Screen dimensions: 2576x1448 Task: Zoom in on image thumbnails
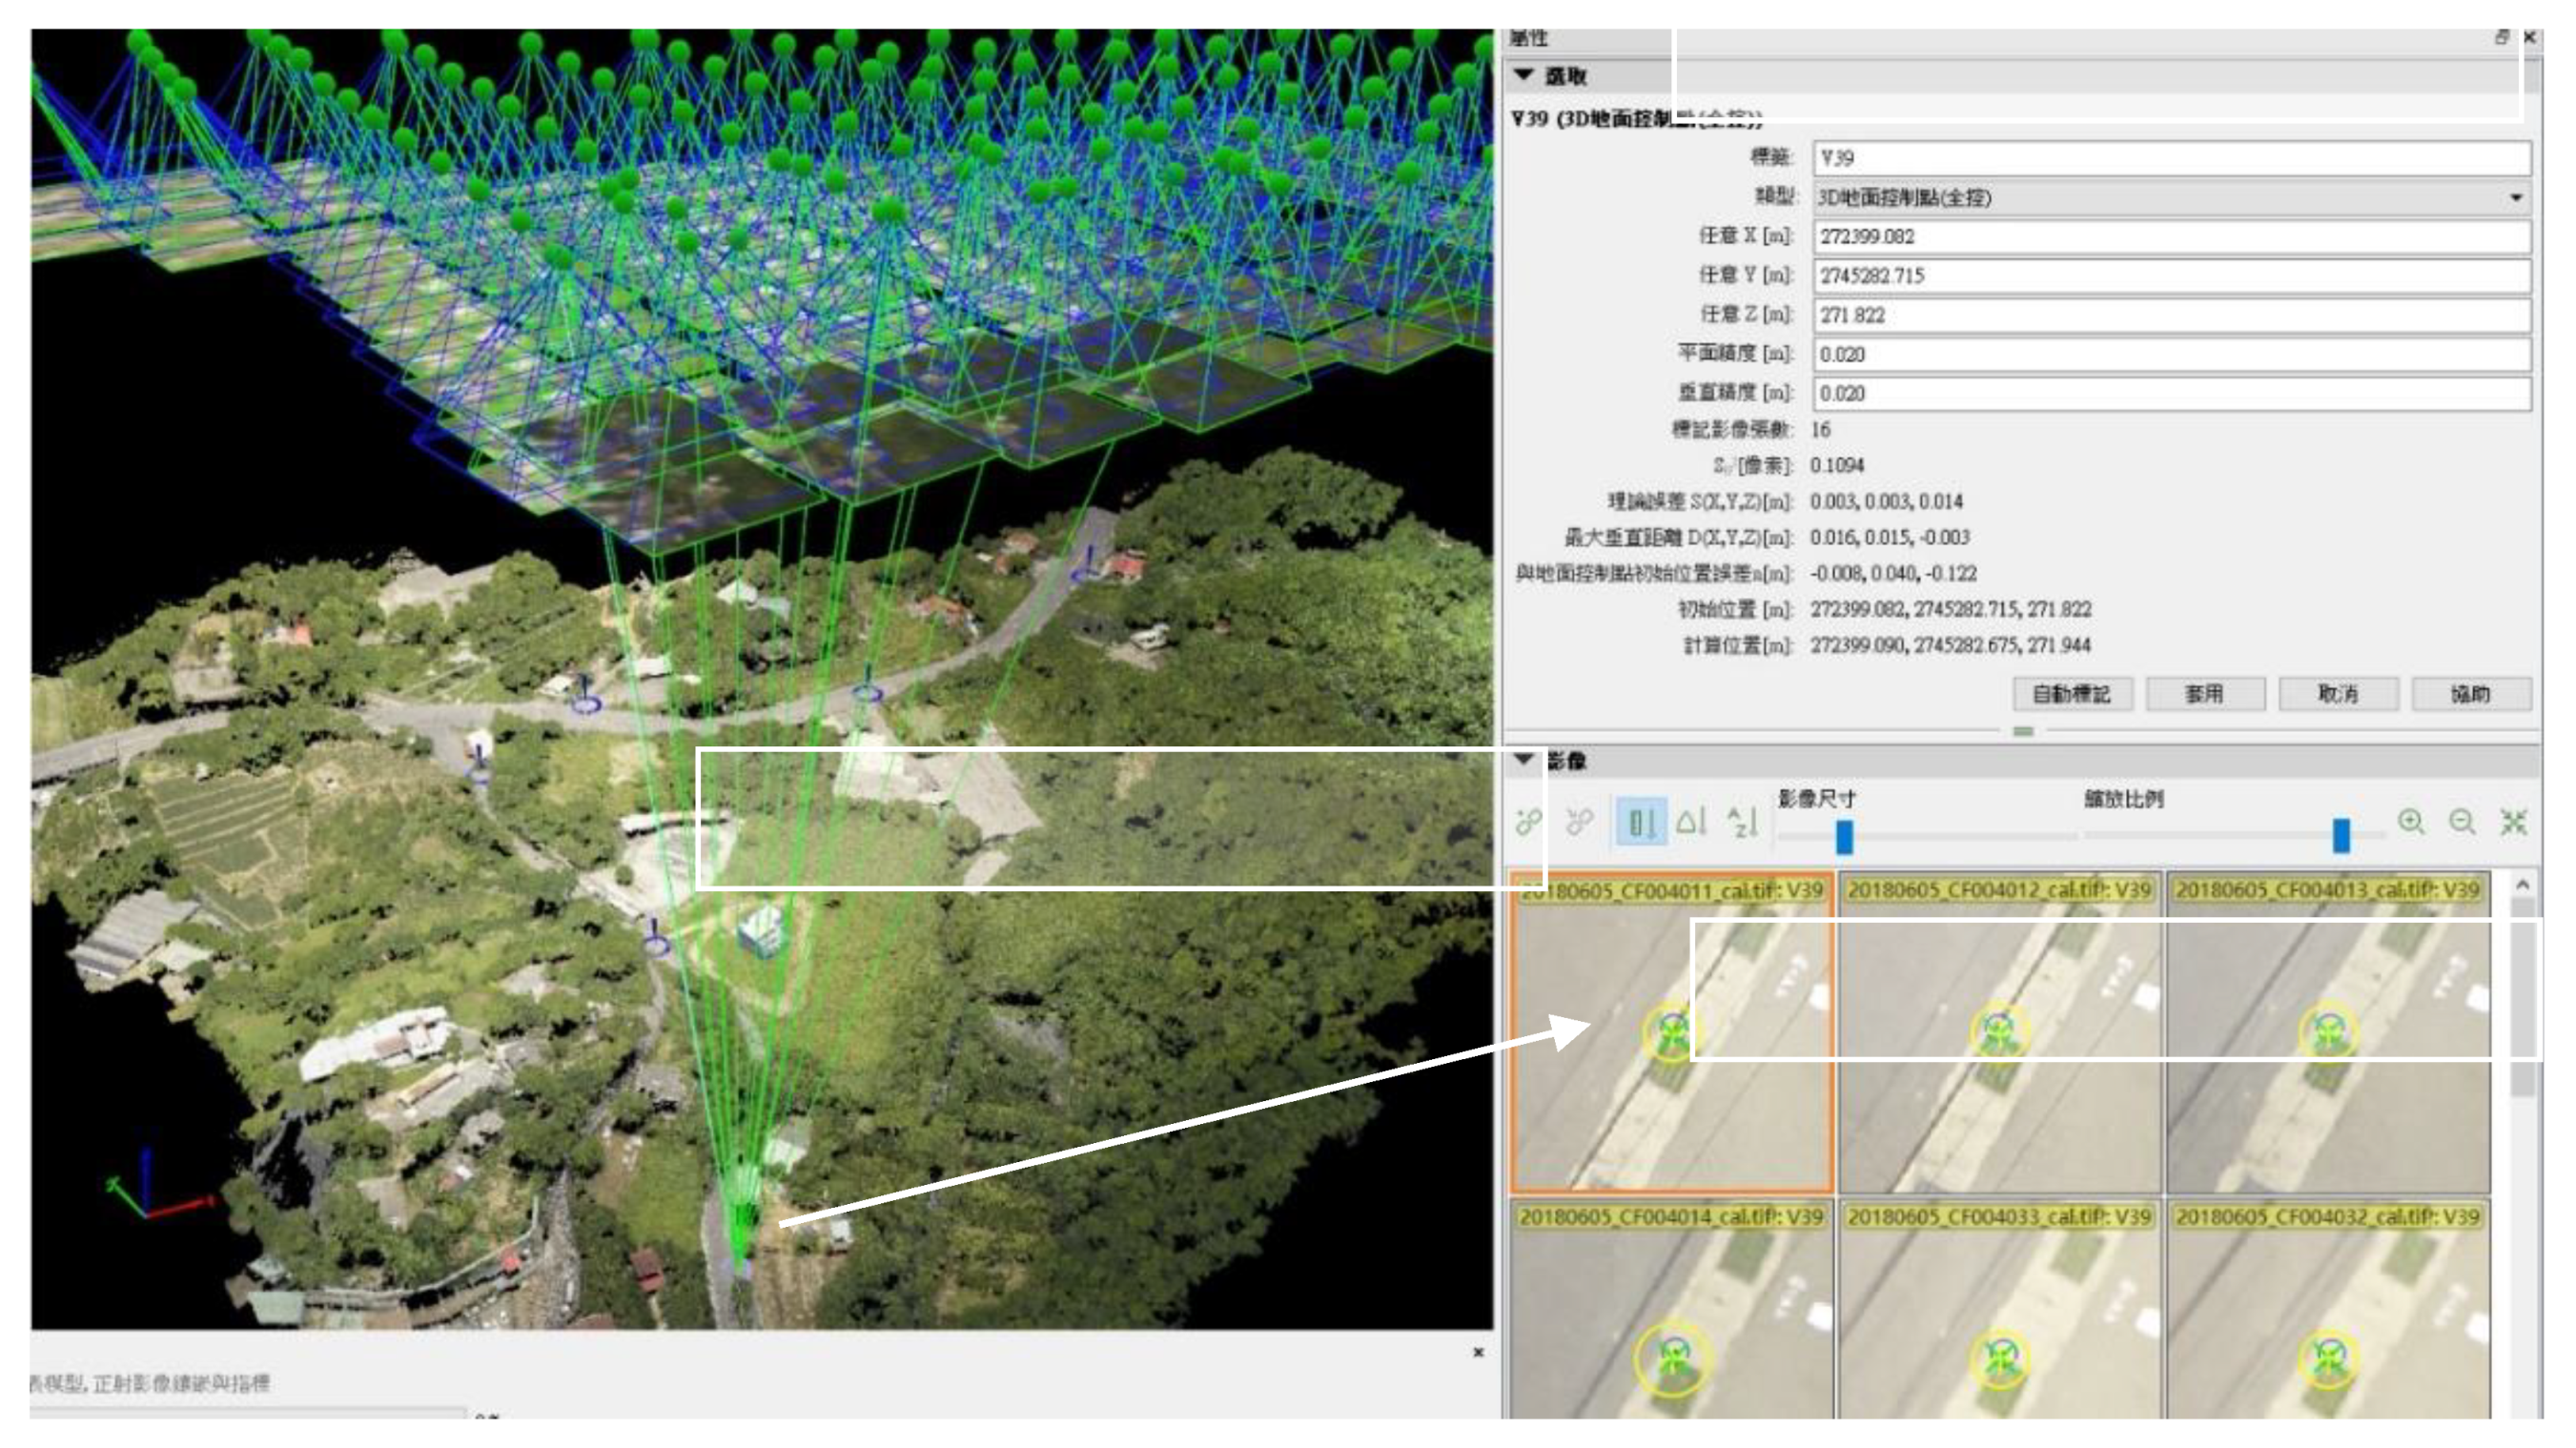(2410, 823)
